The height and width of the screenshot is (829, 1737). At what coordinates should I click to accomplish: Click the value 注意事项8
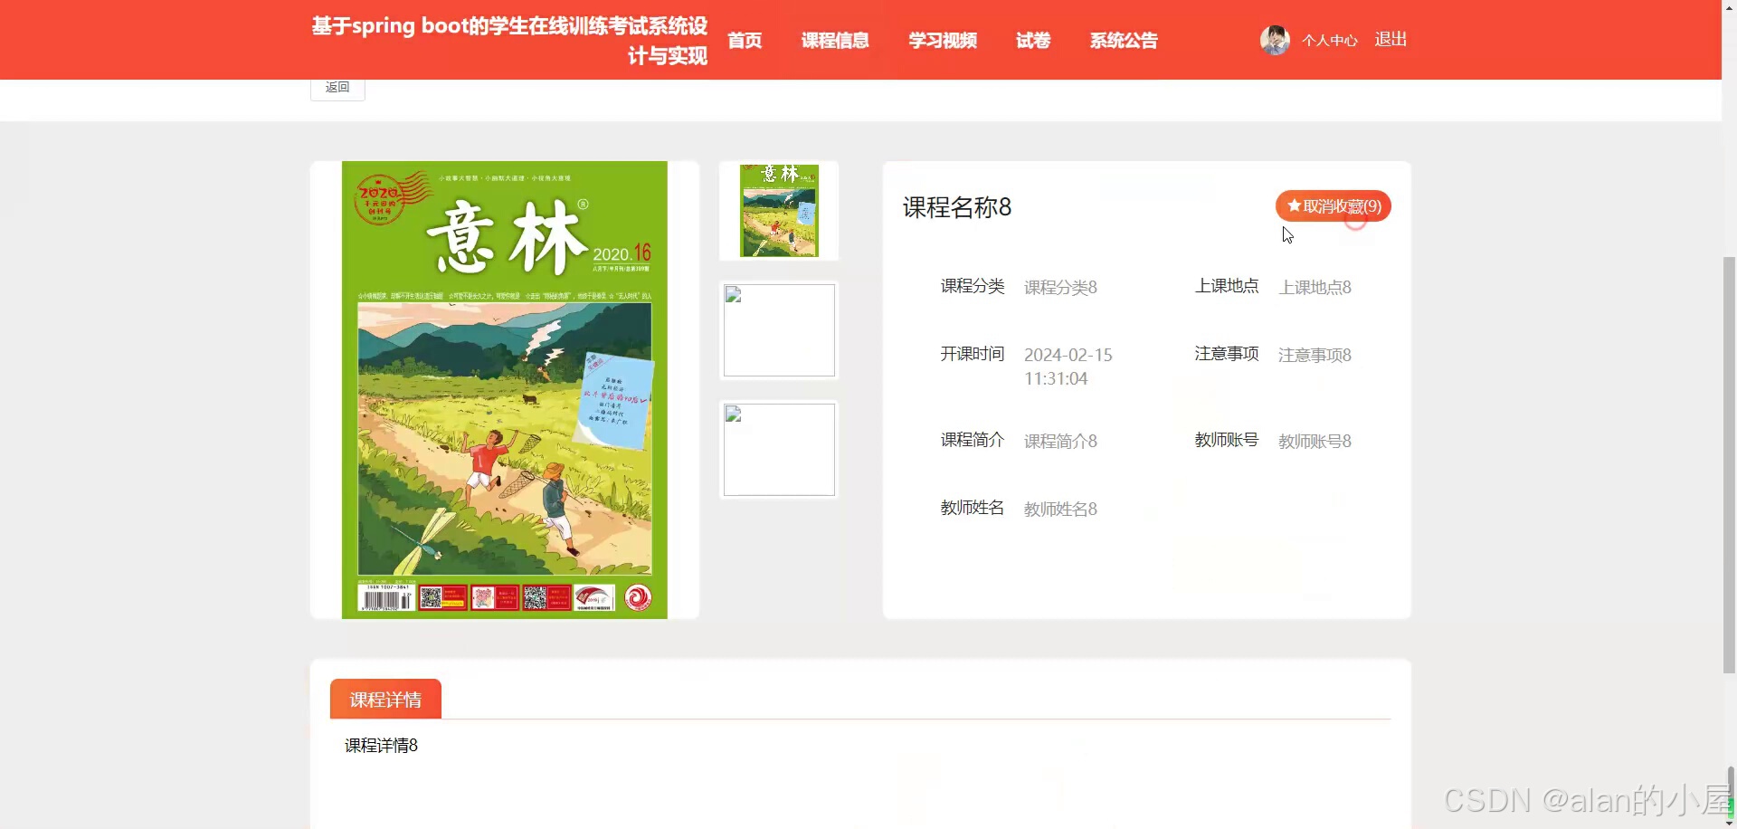1315,355
